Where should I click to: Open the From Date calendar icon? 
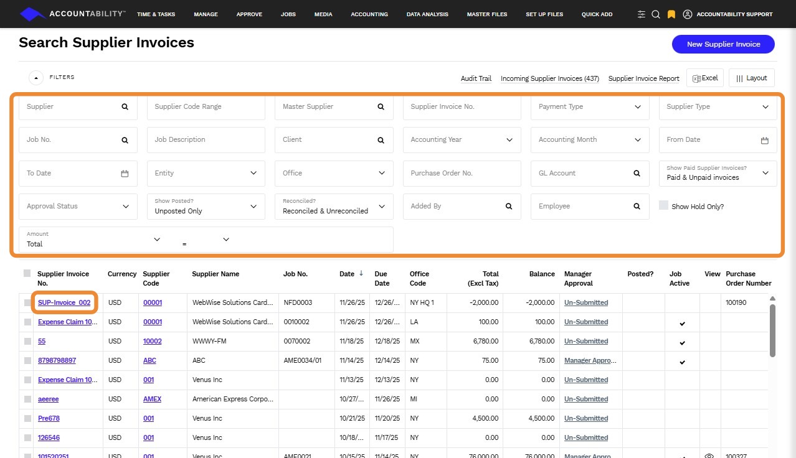point(765,140)
